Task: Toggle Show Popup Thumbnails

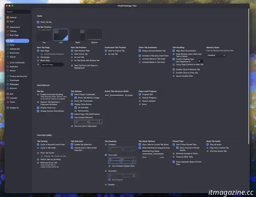Action: (x=72, y=94)
